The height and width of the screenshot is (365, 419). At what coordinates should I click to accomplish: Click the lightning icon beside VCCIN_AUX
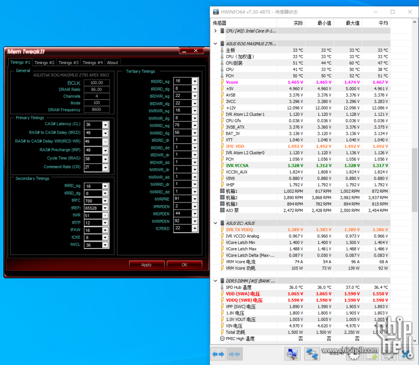222,172
